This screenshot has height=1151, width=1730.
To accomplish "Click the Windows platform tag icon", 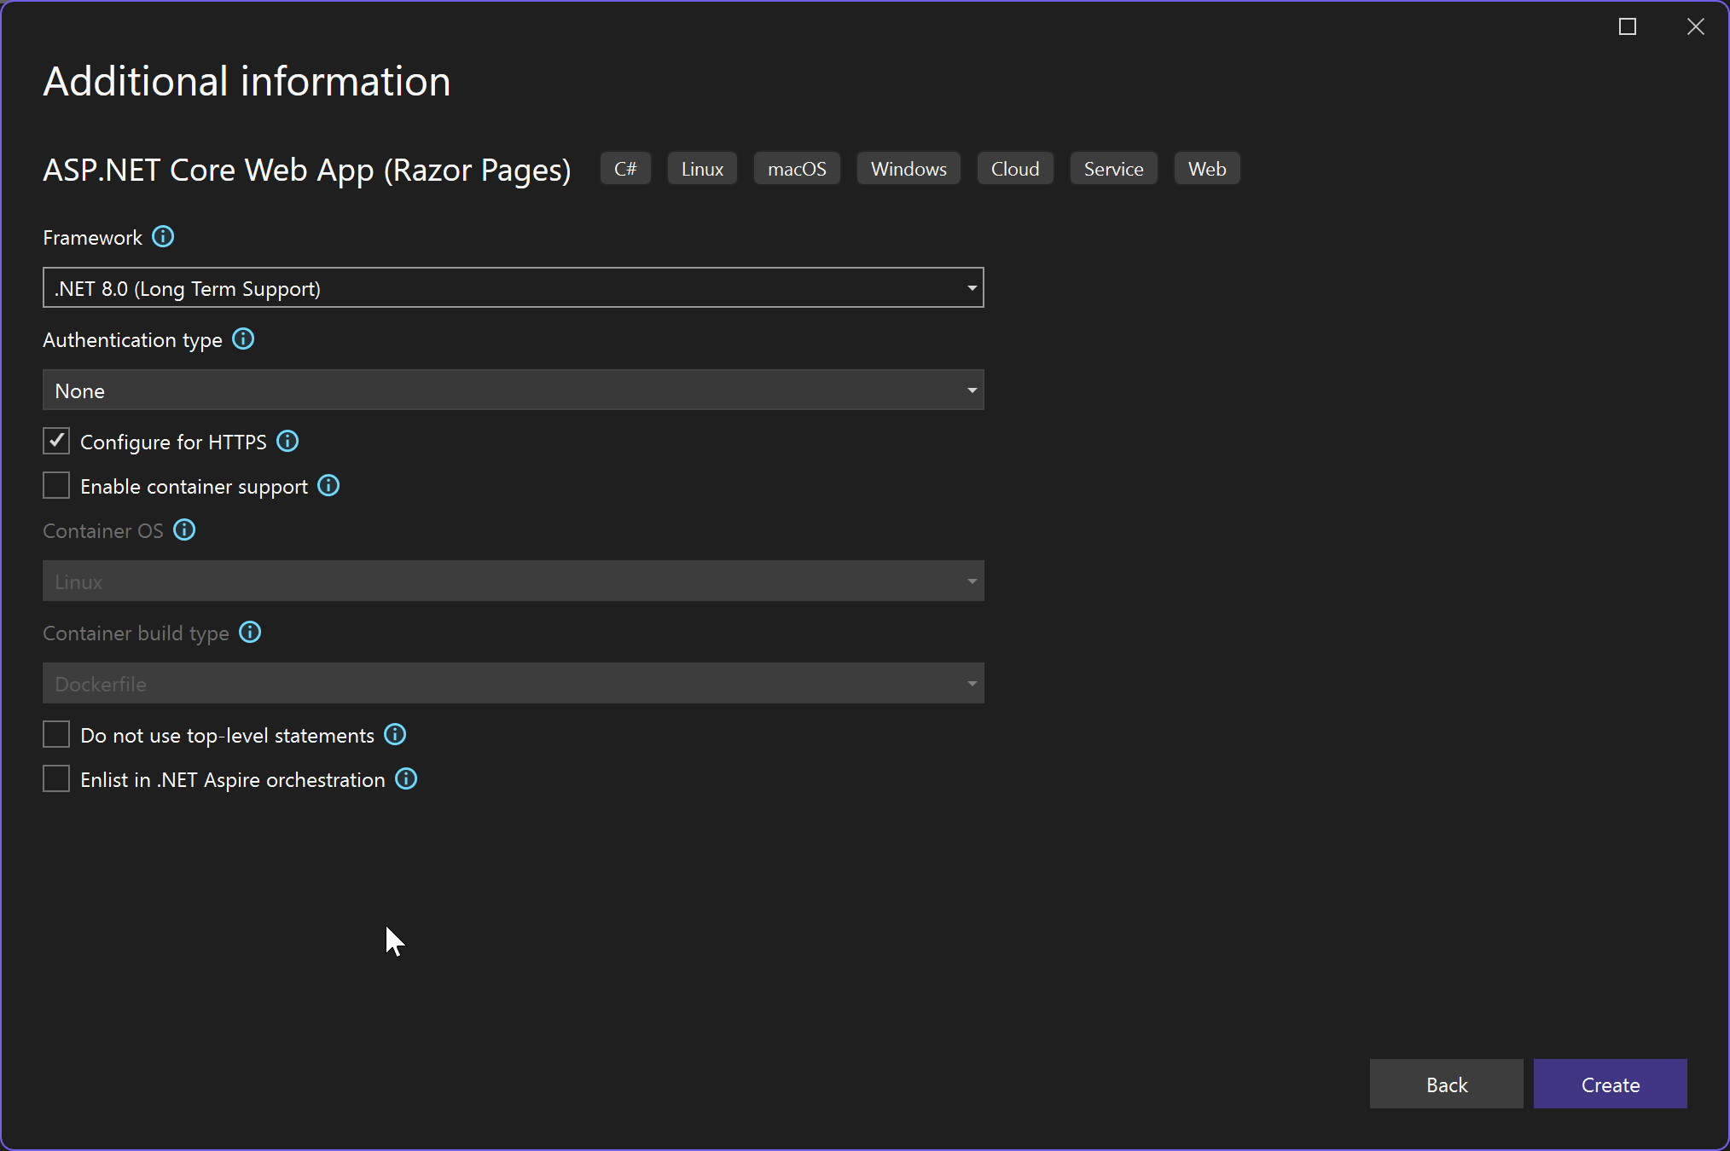I will click(908, 168).
